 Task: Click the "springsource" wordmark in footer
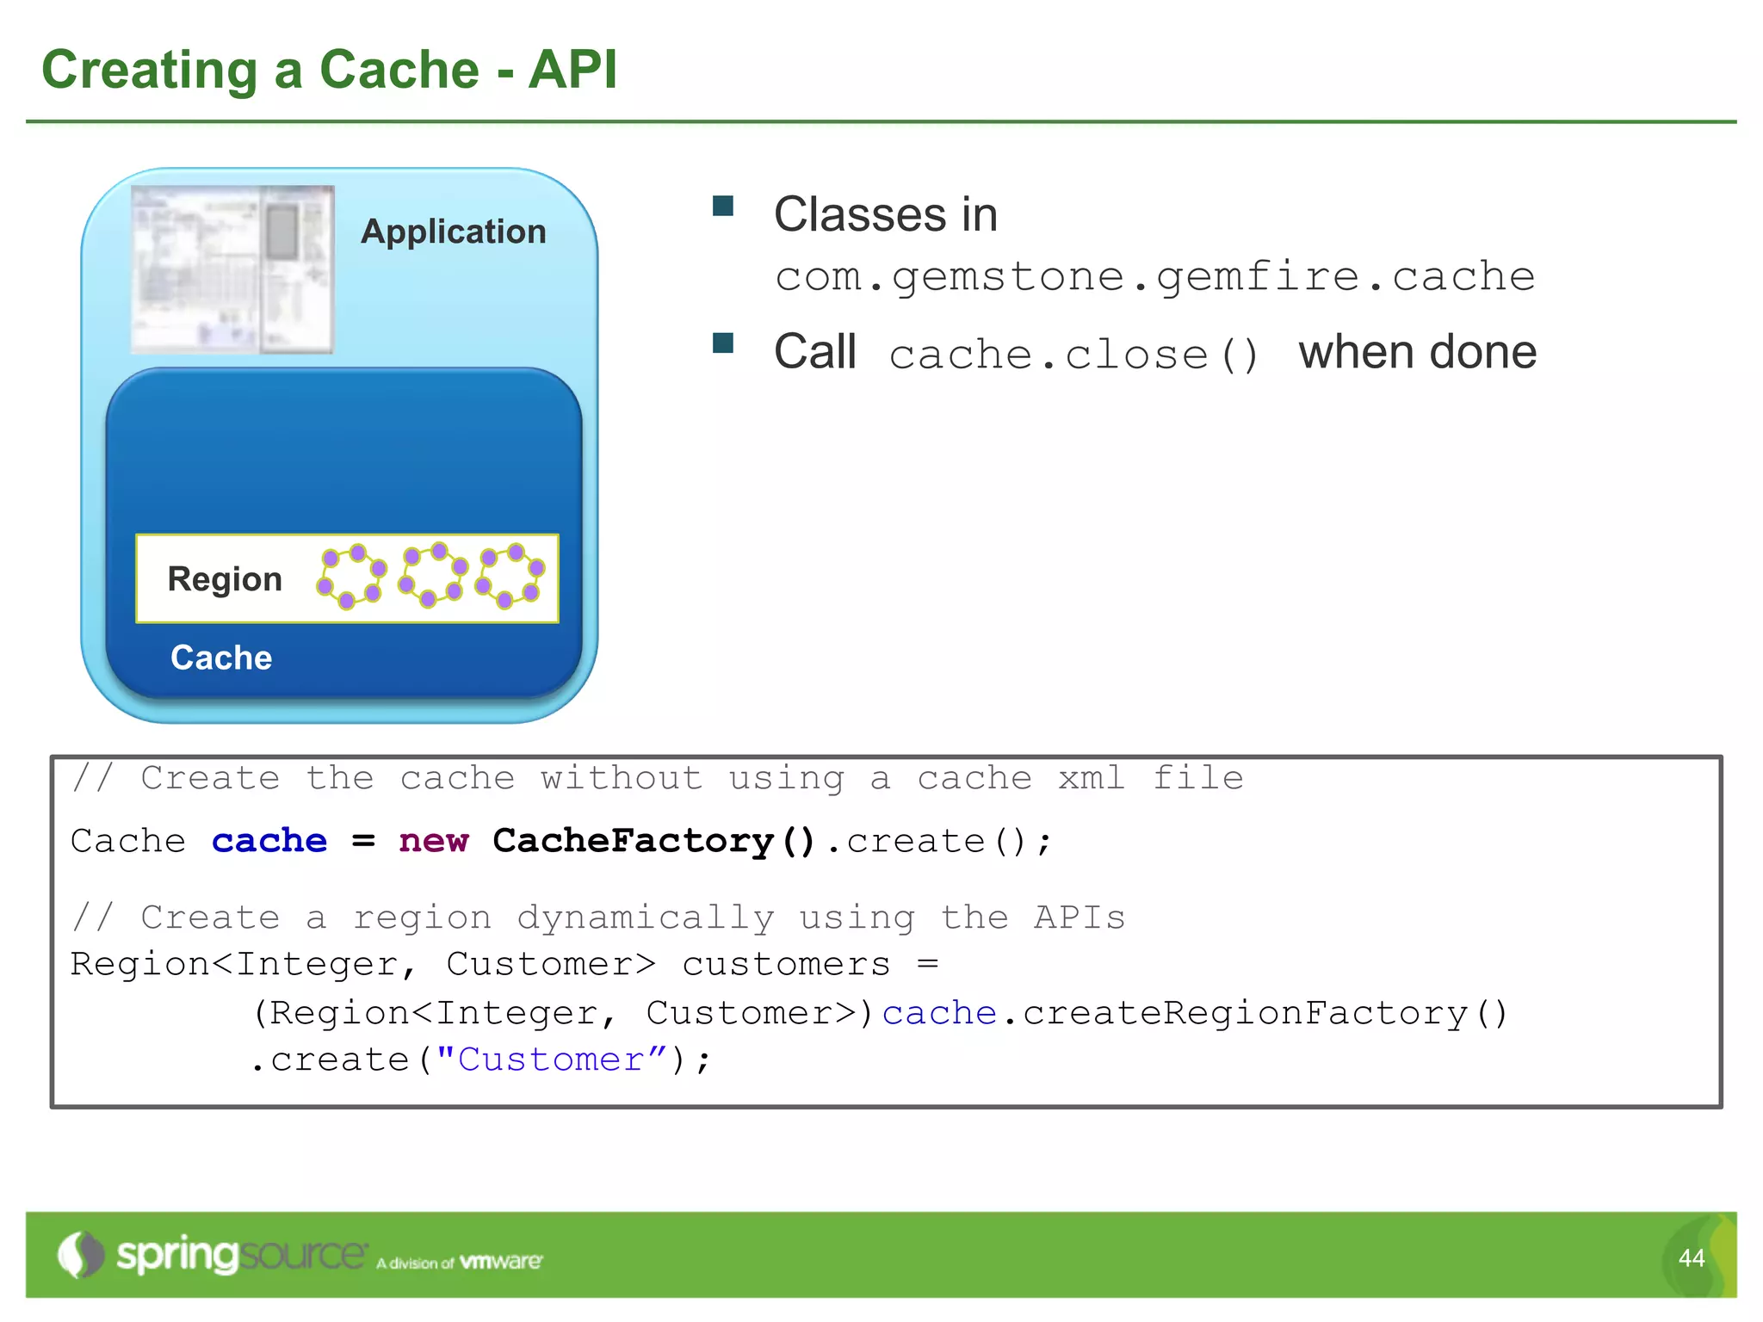coord(242,1255)
